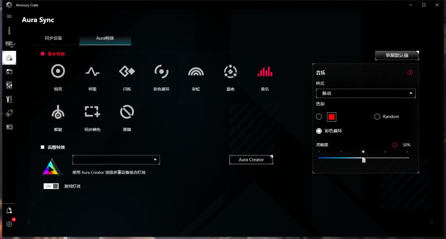Open the News sidebar icon
This screenshot has height=239, width=446.
(x=9, y=127)
